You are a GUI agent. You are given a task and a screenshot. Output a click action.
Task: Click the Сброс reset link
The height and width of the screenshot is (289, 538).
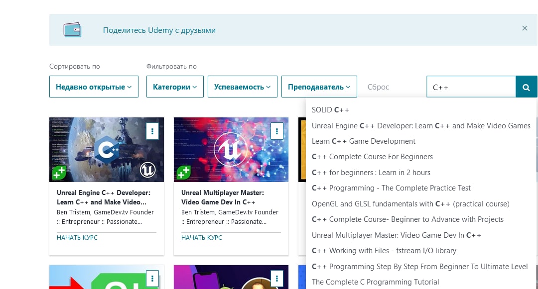pos(378,87)
